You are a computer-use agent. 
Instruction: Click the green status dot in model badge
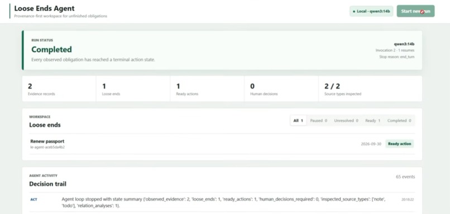pos(354,12)
